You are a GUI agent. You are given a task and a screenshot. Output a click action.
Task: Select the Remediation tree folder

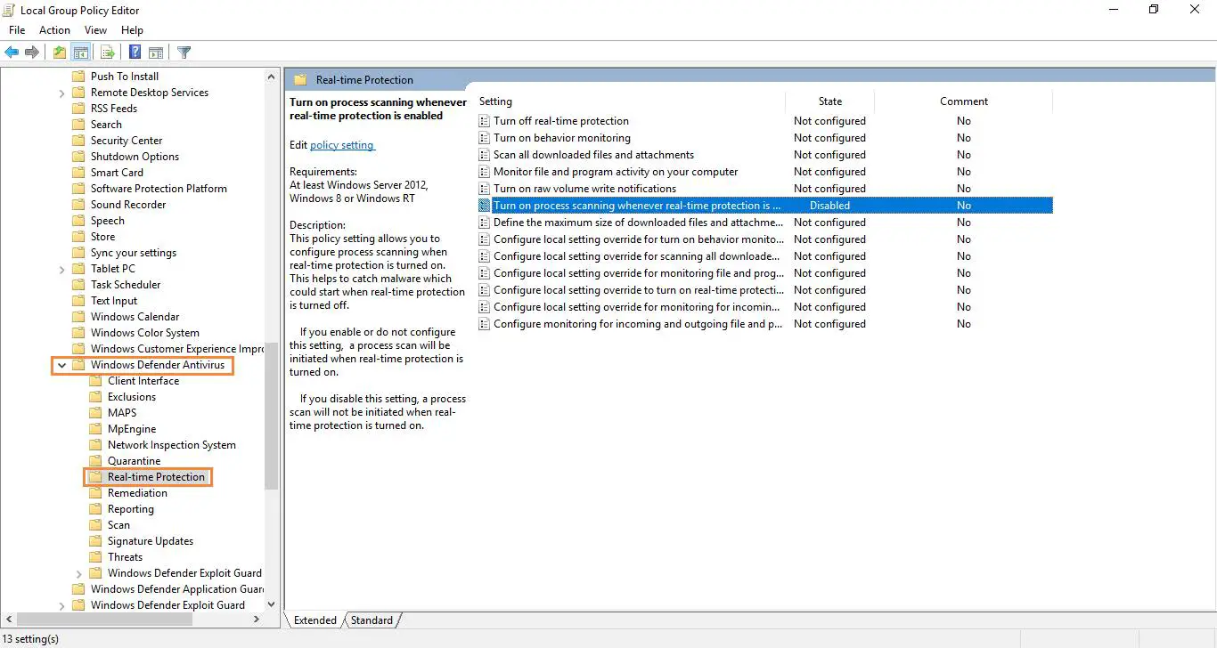(x=137, y=493)
